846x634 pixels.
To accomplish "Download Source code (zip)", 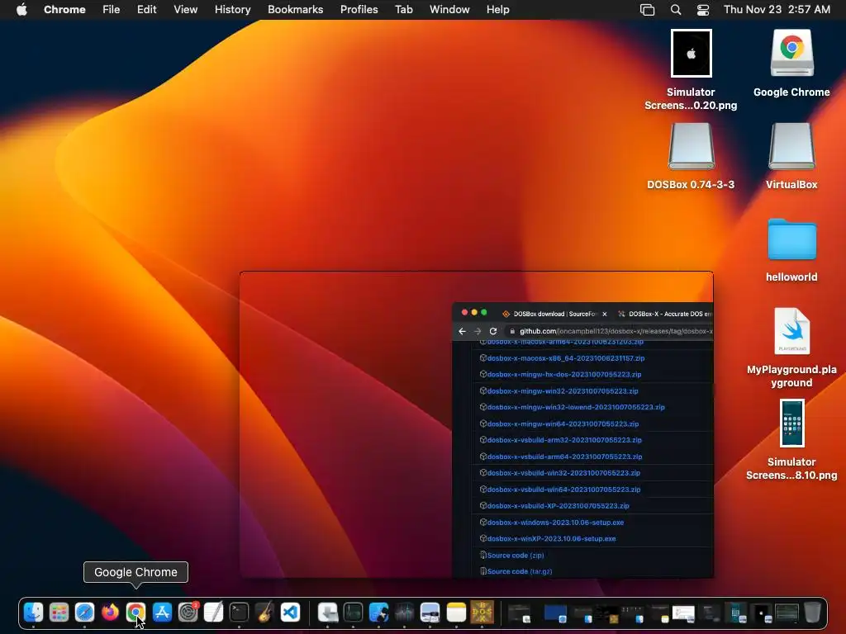I will pos(516,556).
